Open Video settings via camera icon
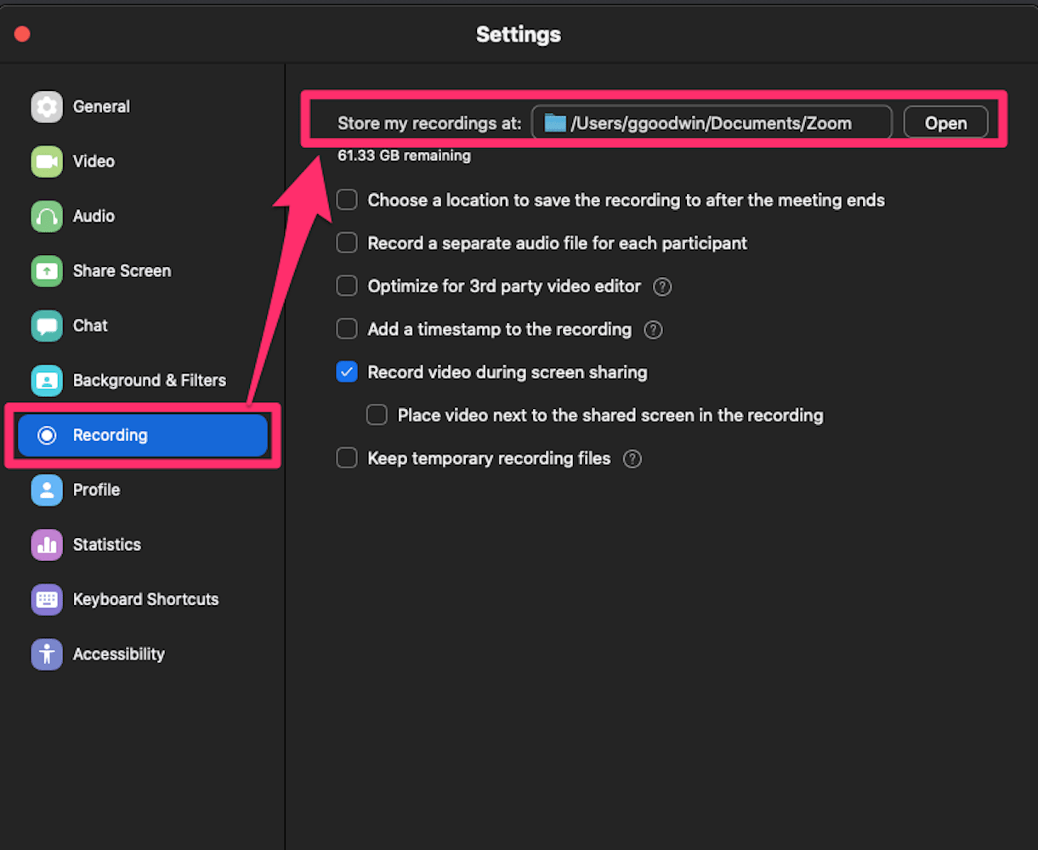 (47, 161)
